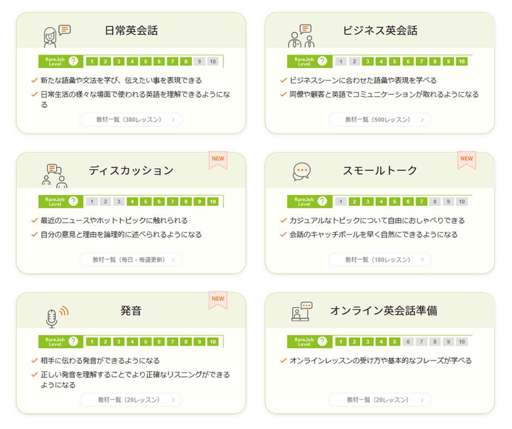Select level 10 on the ビジネス英会話 level bar
Viewport: 512px width, 429px height.
(461, 62)
